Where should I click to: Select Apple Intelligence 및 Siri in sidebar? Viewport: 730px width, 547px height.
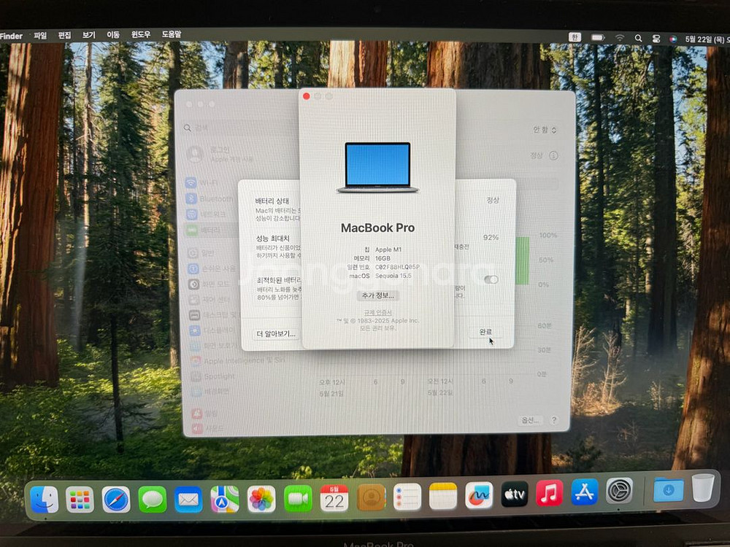(x=237, y=360)
